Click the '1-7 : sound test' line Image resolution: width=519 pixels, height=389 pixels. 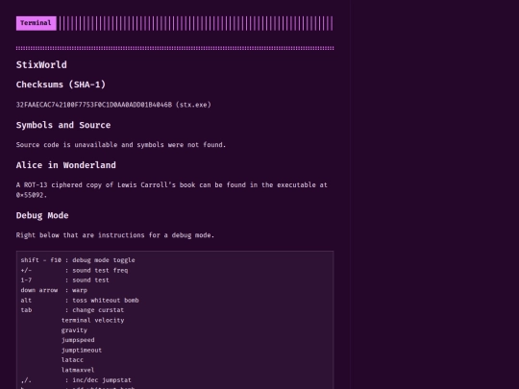(65, 280)
